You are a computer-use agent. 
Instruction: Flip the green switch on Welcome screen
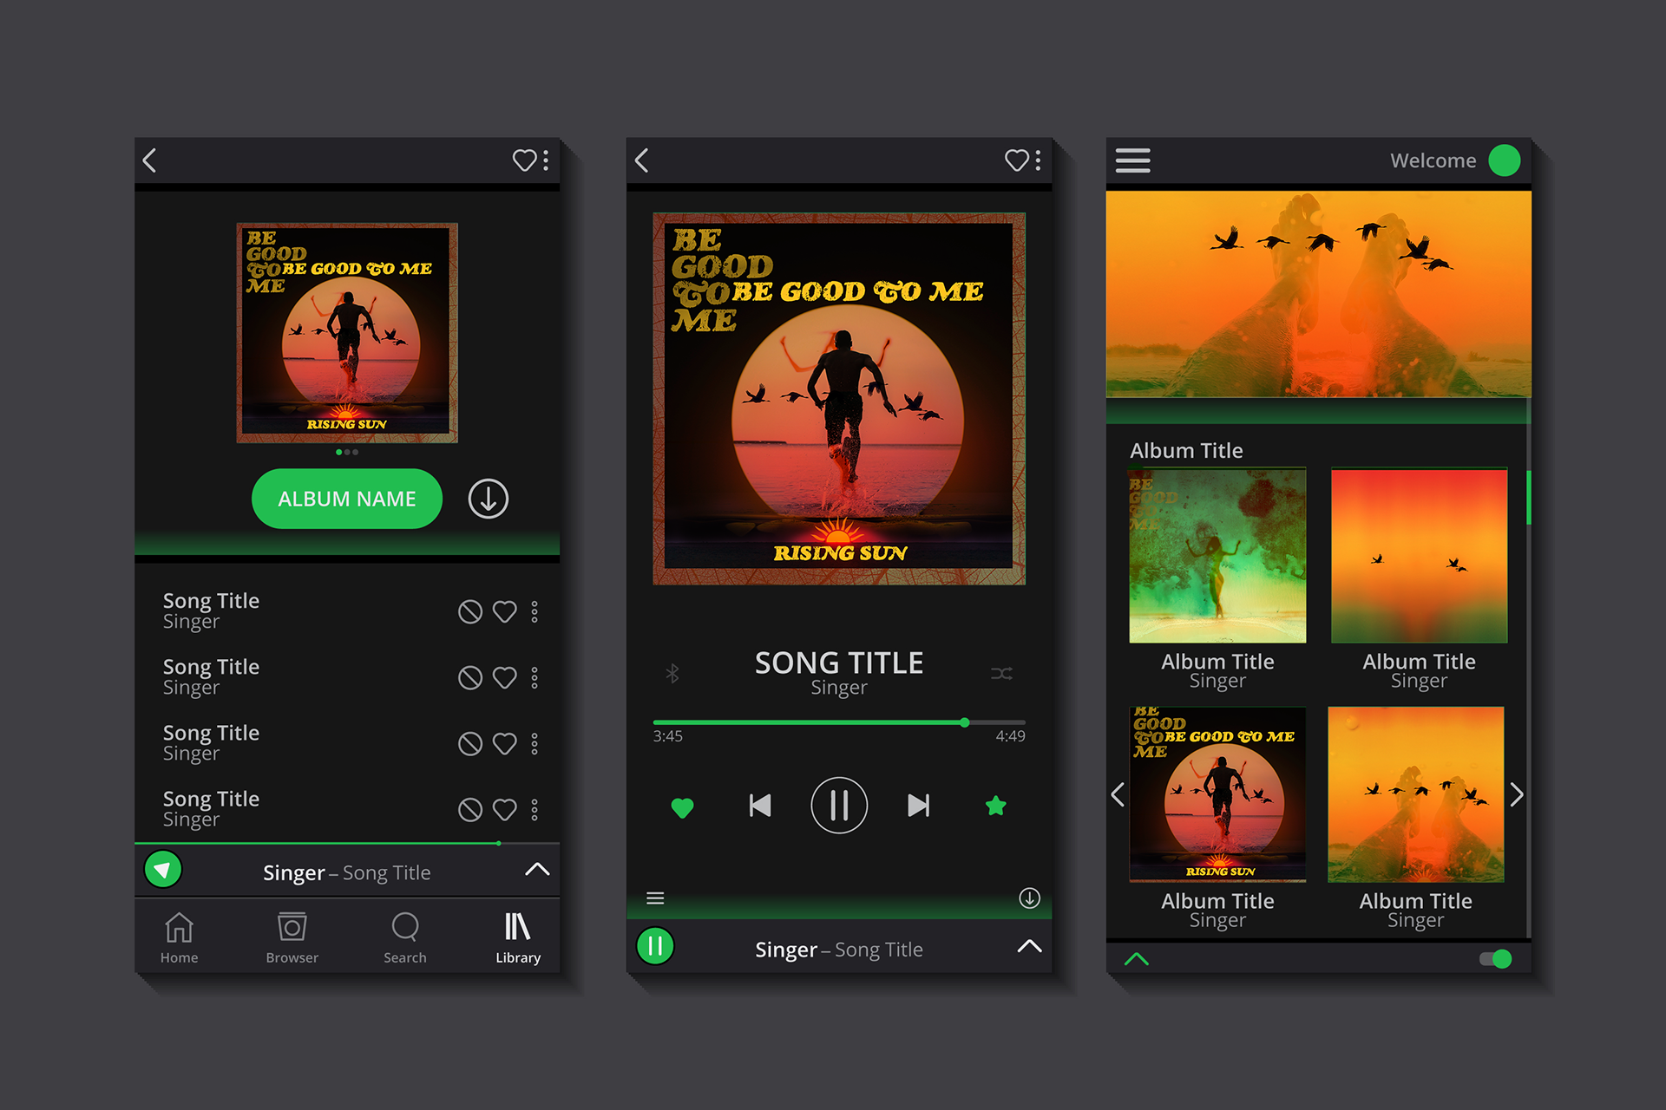(x=1496, y=959)
